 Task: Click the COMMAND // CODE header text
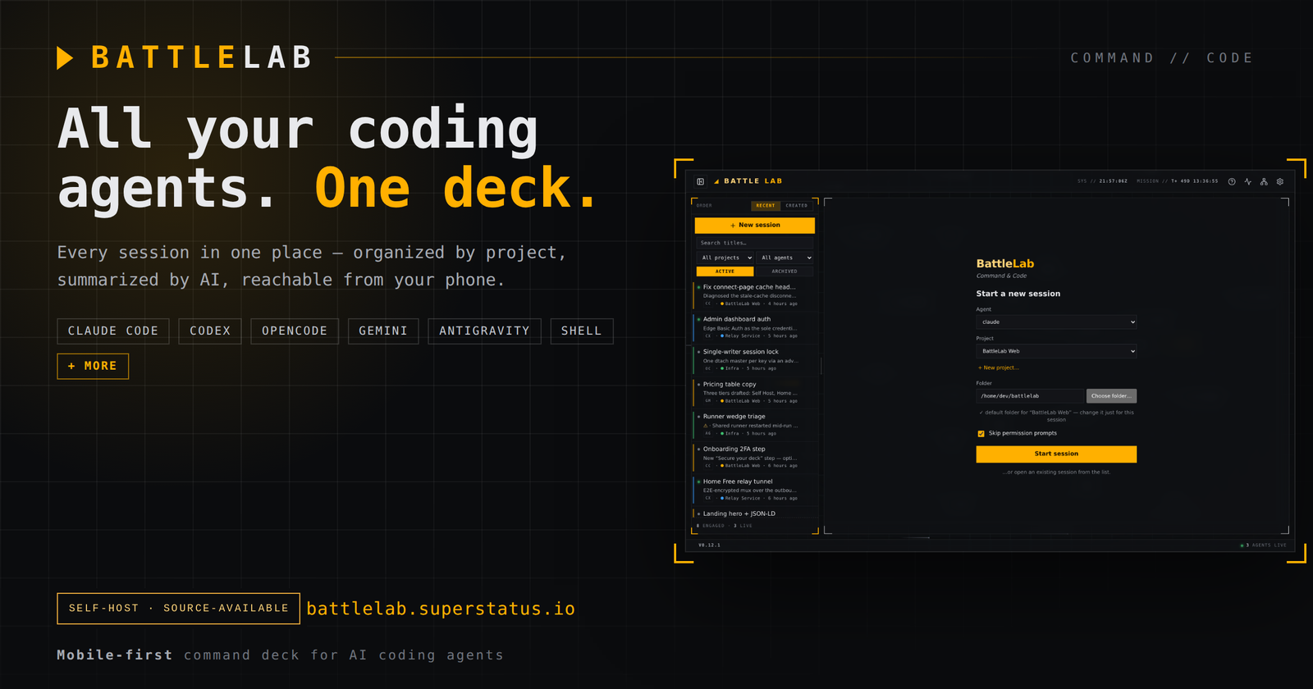1162,58
